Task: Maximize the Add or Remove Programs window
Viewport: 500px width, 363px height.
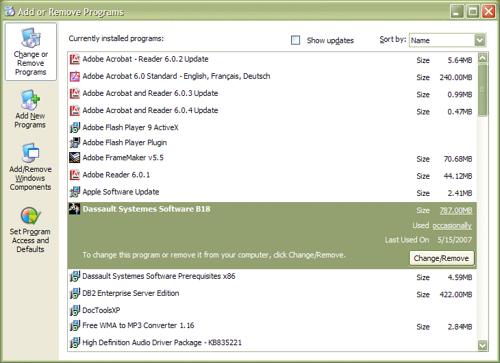Action: pos(473,12)
